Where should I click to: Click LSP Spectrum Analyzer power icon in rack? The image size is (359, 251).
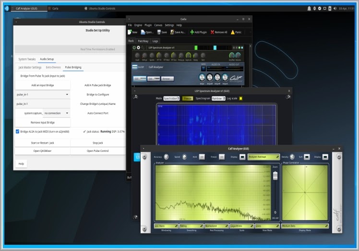click(134, 47)
